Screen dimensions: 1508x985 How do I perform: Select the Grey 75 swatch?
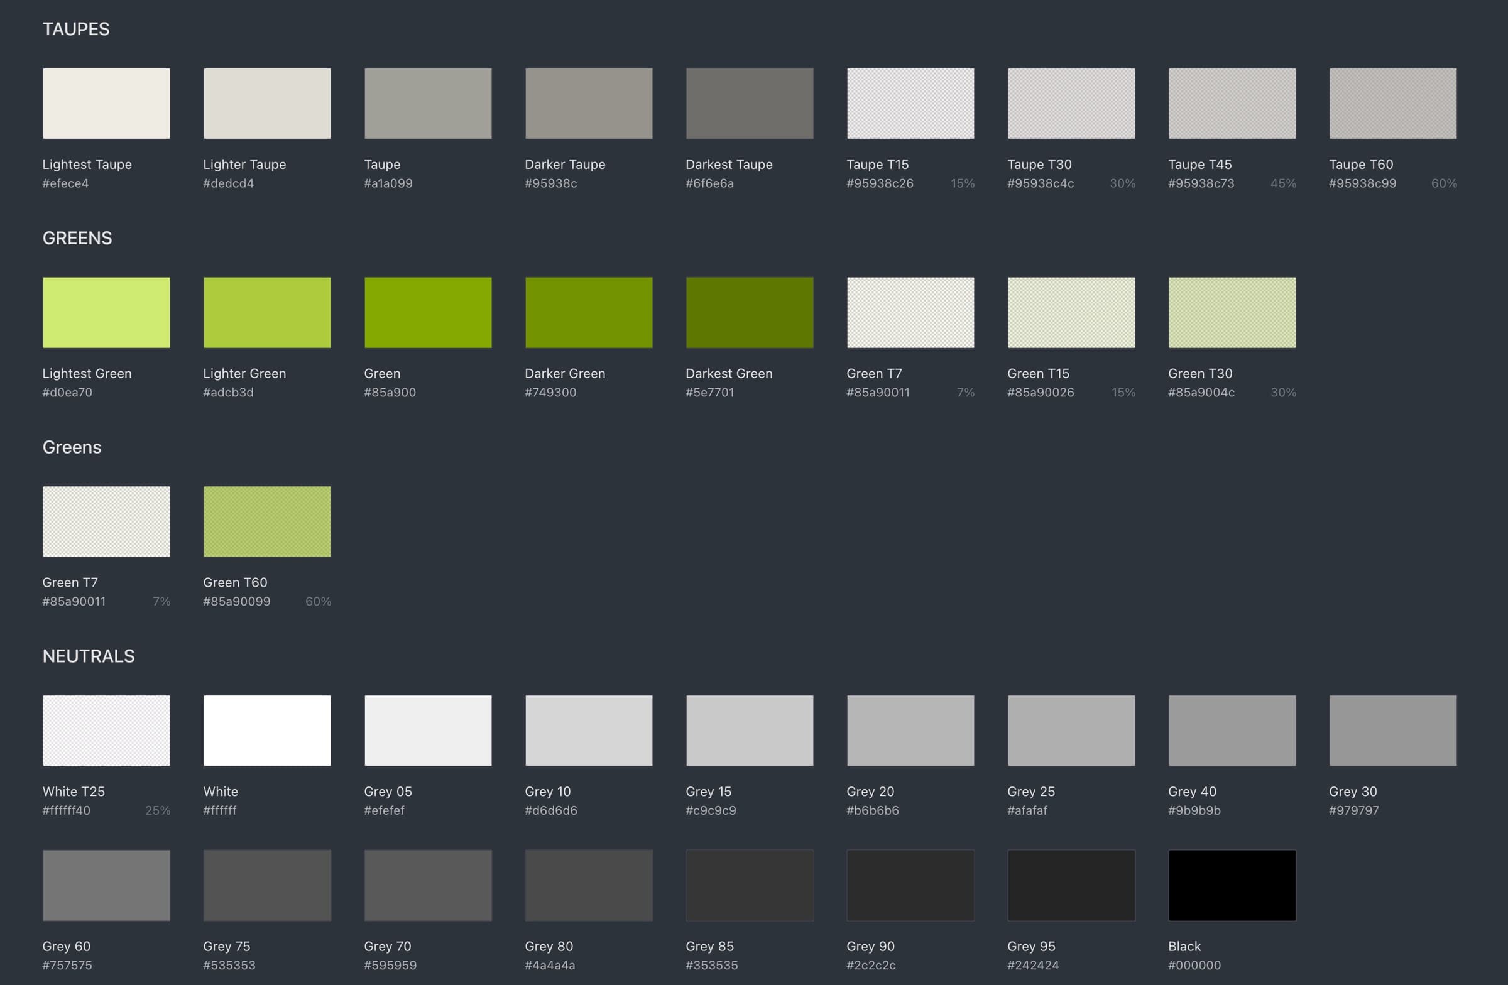(x=267, y=885)
